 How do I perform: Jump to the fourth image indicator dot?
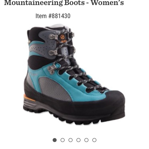(78, 140)
